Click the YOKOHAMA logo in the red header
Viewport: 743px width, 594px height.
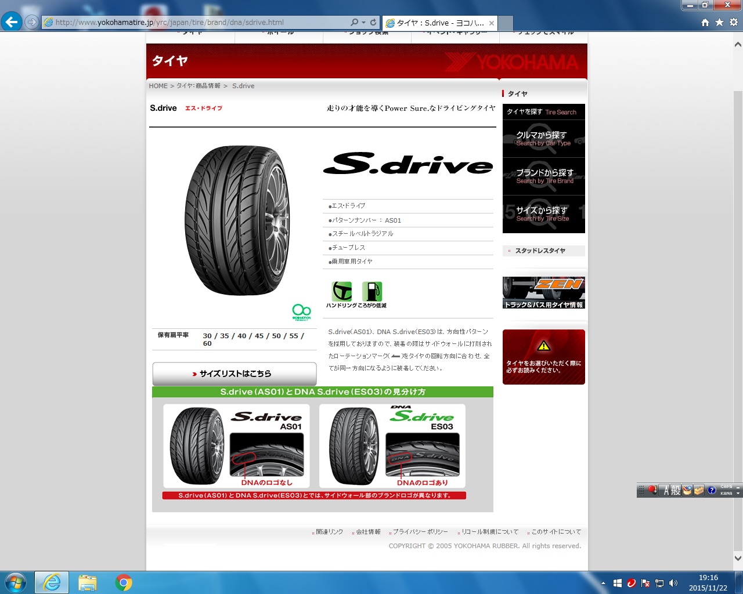point(513,61)
